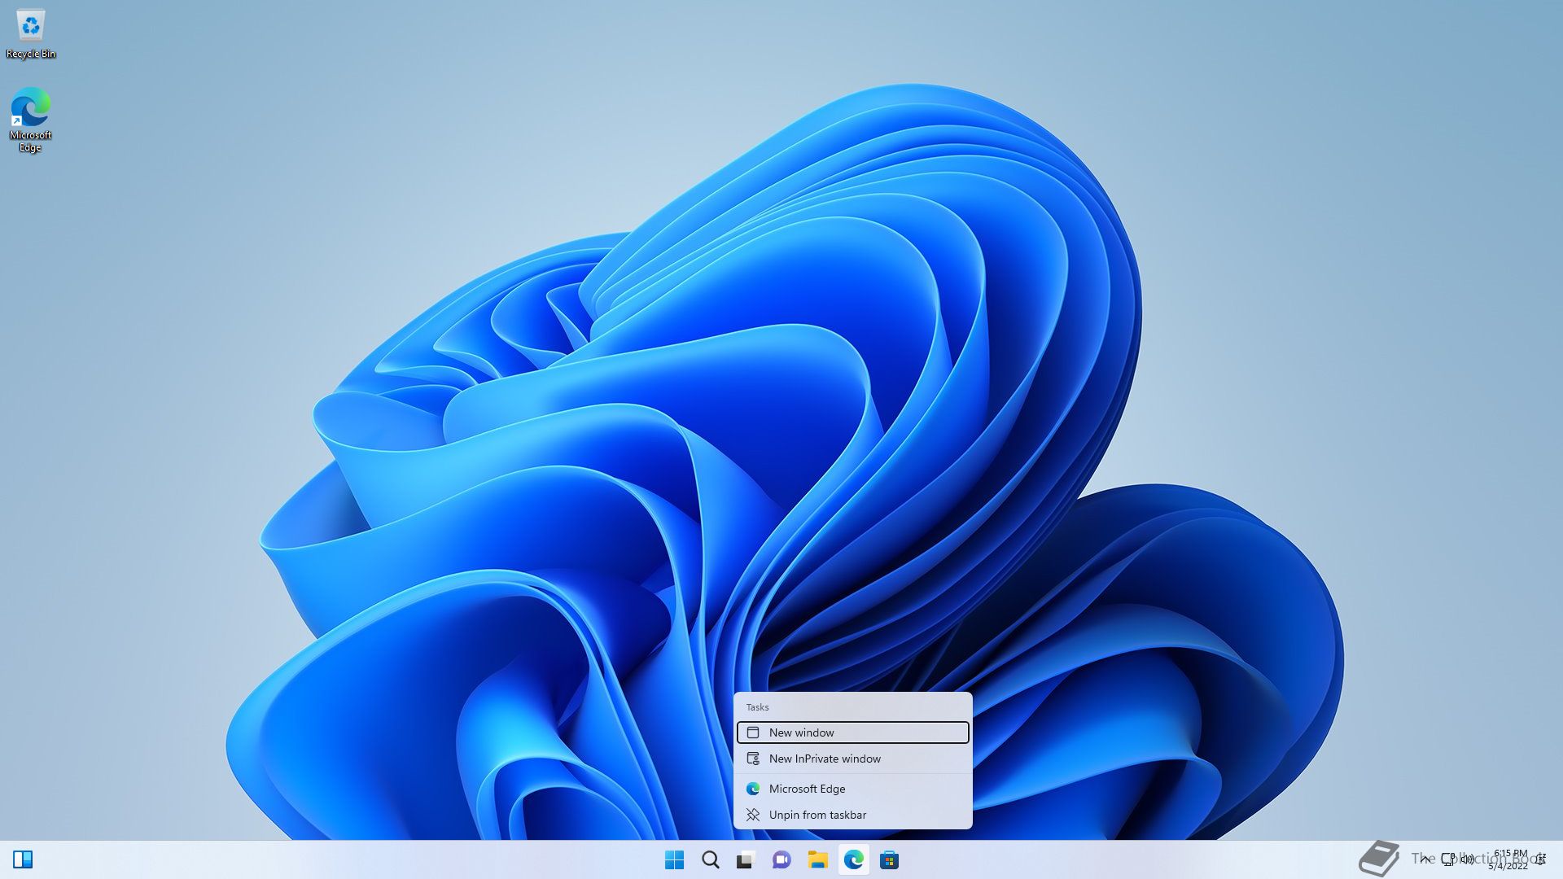Open Microsoft Store from taskbar
This screenshot has width=1563, height=879.
click(889, 859)
